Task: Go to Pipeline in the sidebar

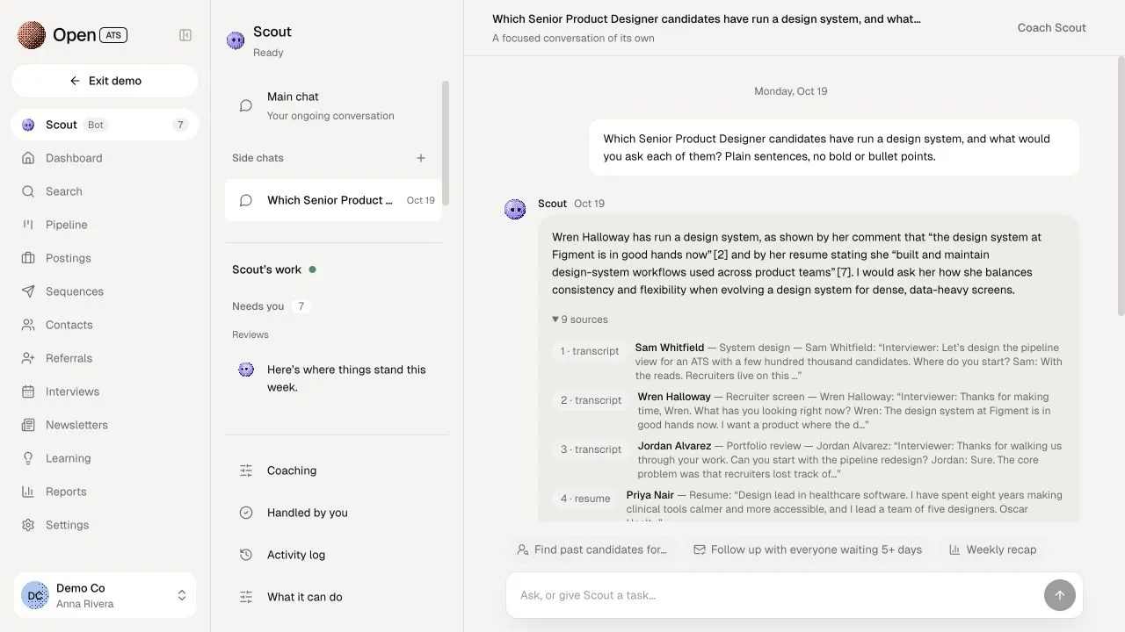Action: click(105, 225)
